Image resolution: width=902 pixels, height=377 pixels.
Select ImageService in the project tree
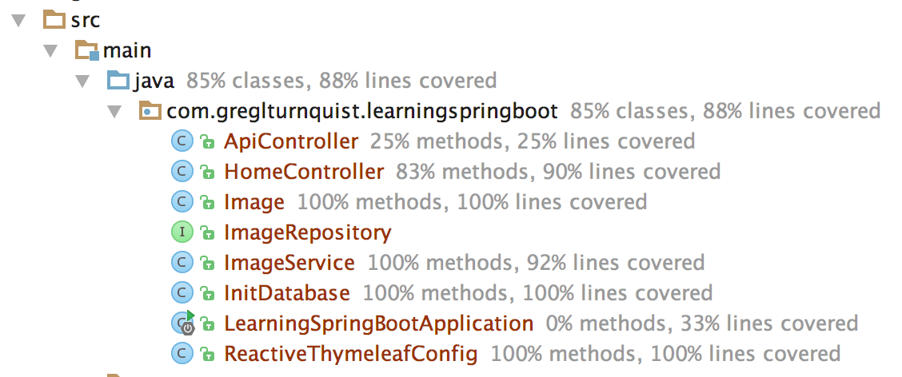tap(289, 263)
